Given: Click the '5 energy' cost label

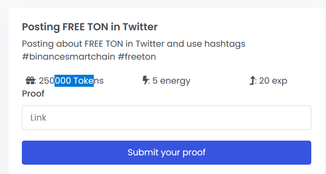Looking at the screenshot, I should [171, 81].
